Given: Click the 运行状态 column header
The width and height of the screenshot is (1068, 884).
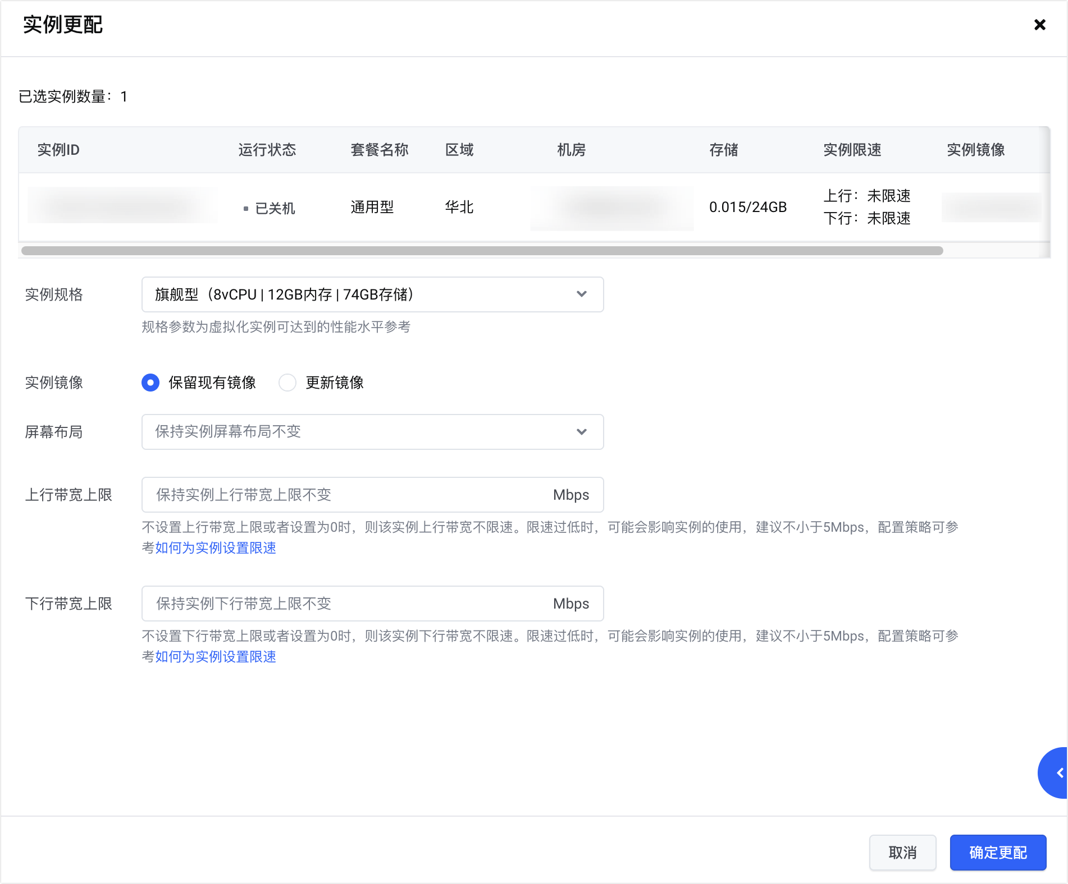Looking at the screenshot, I should click(x=267, y=150).
